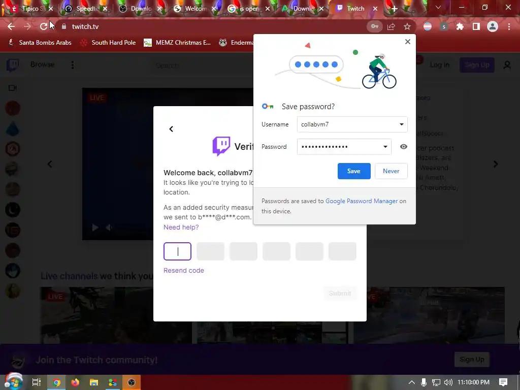The width and height of the screenshot is (520, 390).
Task: Switch to the Welcome tab
Action: (x=195, y=9)
